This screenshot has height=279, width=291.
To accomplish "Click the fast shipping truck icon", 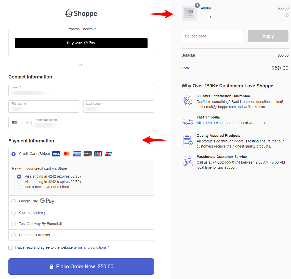I will (x=188, y=122).
